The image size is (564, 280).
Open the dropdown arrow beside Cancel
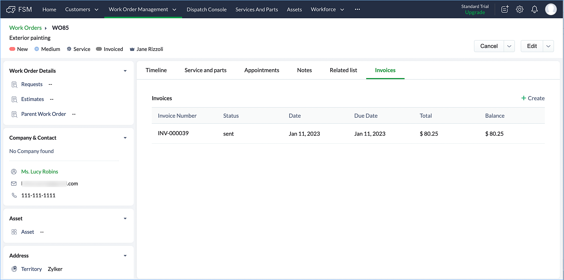click(509, 46)
